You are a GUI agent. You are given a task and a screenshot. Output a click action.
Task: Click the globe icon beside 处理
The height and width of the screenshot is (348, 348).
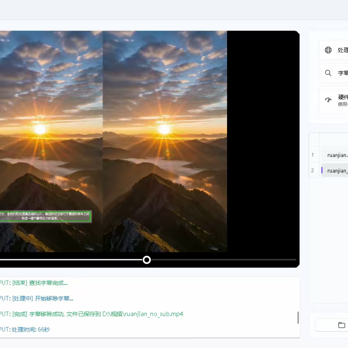click(328, 50)
